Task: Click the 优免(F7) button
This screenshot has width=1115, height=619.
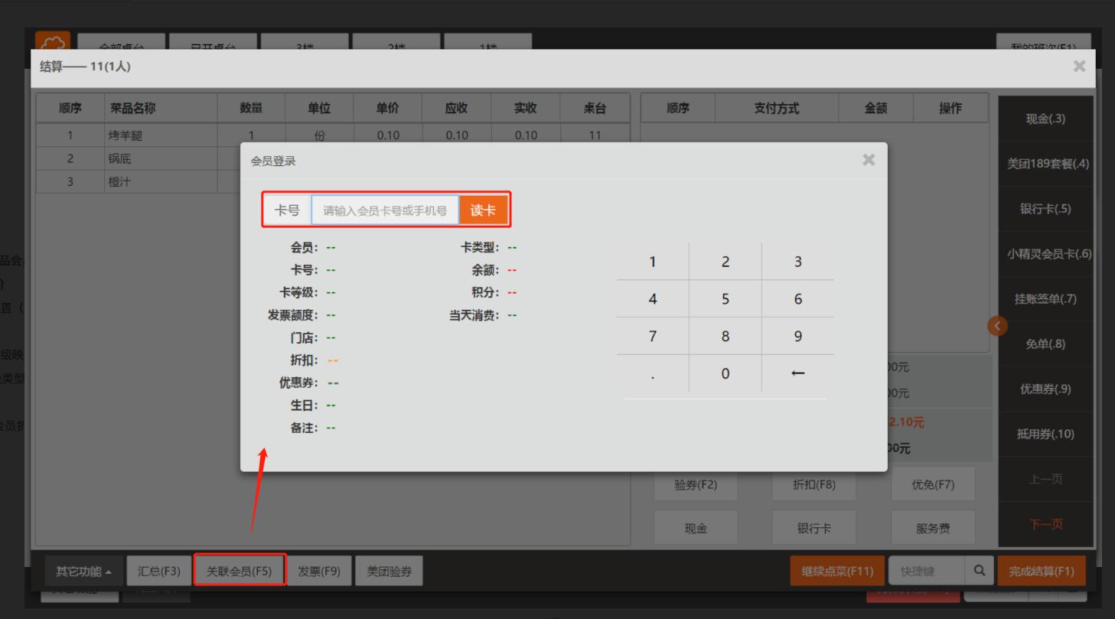Action: pyautogui.click(x=934, y=484)
